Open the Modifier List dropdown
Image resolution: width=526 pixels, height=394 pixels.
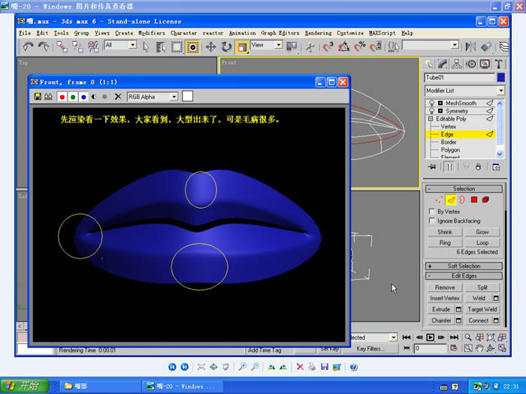499,91
